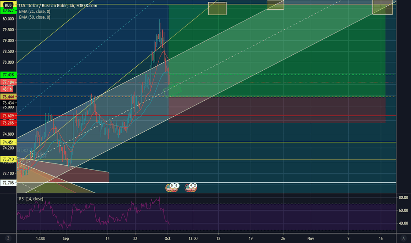Click the green 80.627 price label
Viewport: 411px width, 243px height.
[8, 11]
